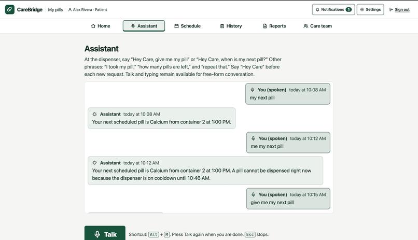Open the Notifications button
This screenshot has width=418, height=240.
[x=333, y=9]
